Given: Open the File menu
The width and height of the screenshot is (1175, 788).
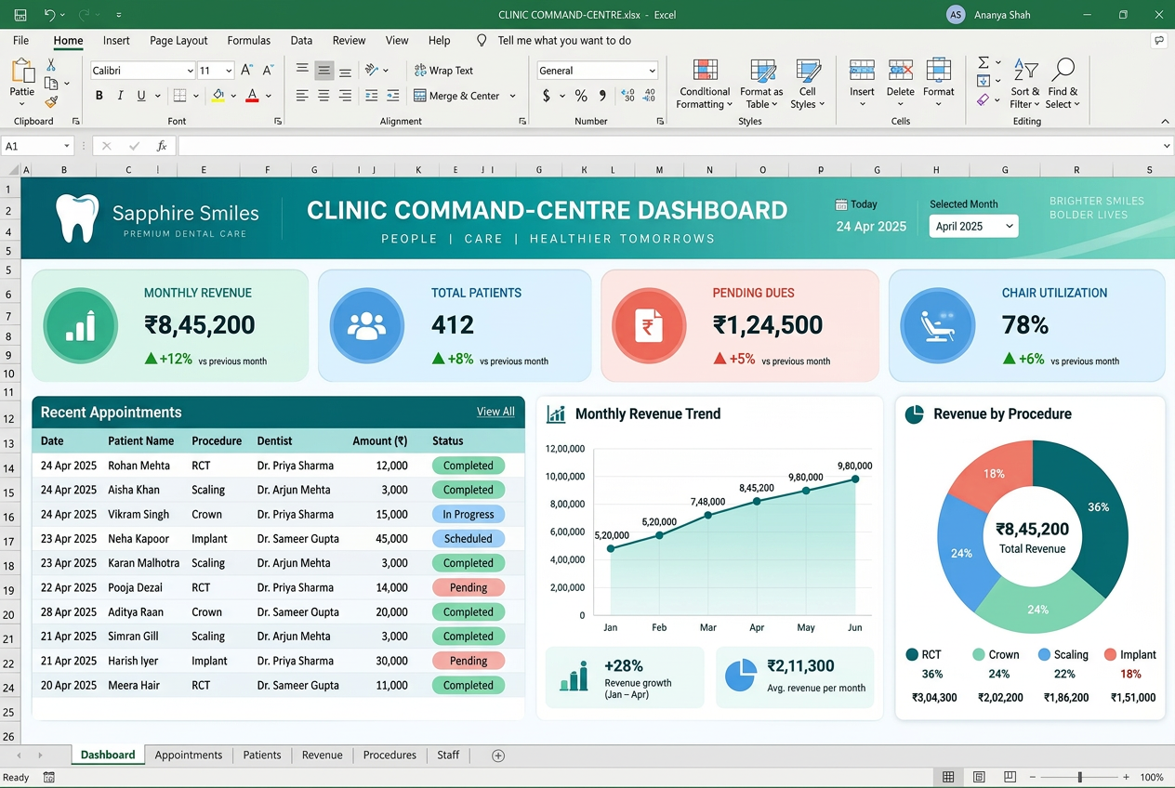Looking at the screenshot, I should click(21, 41).
